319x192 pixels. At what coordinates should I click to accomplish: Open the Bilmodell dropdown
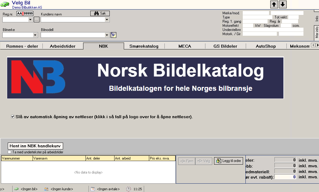(x=107, y=35)
